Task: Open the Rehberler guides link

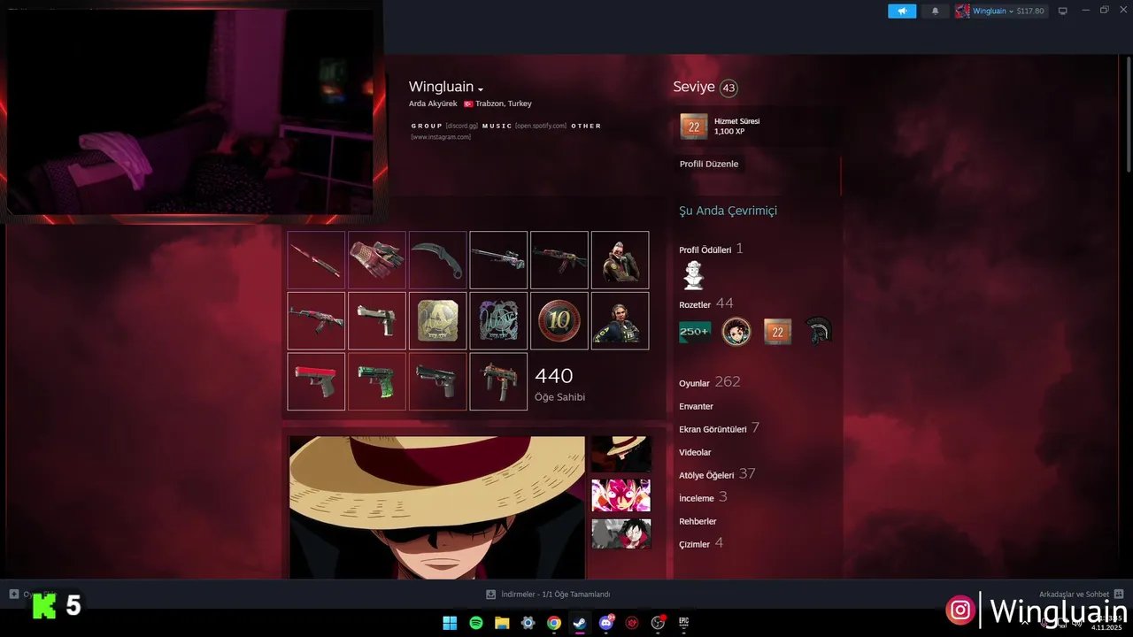Action: click(698, 521)
